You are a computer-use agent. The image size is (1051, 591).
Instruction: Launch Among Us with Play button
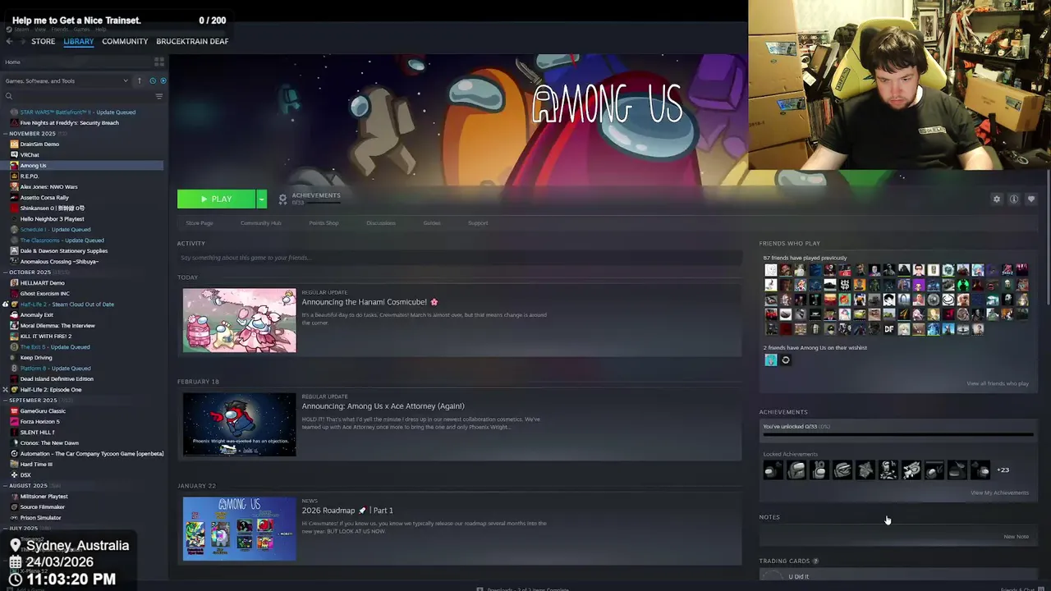(217, 199)
